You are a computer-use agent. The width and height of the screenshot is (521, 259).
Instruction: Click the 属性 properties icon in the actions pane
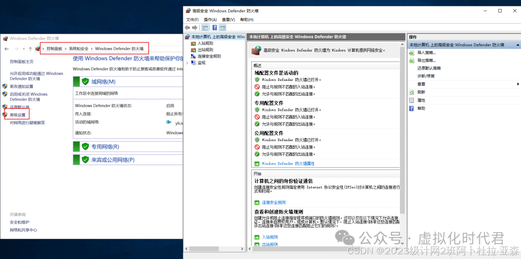click(412, 100)
